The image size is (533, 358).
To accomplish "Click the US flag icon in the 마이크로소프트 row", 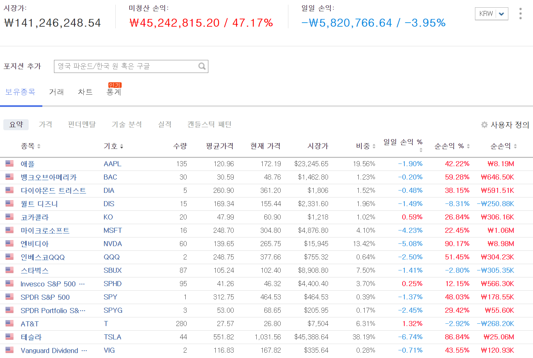I will coord(10,230).
